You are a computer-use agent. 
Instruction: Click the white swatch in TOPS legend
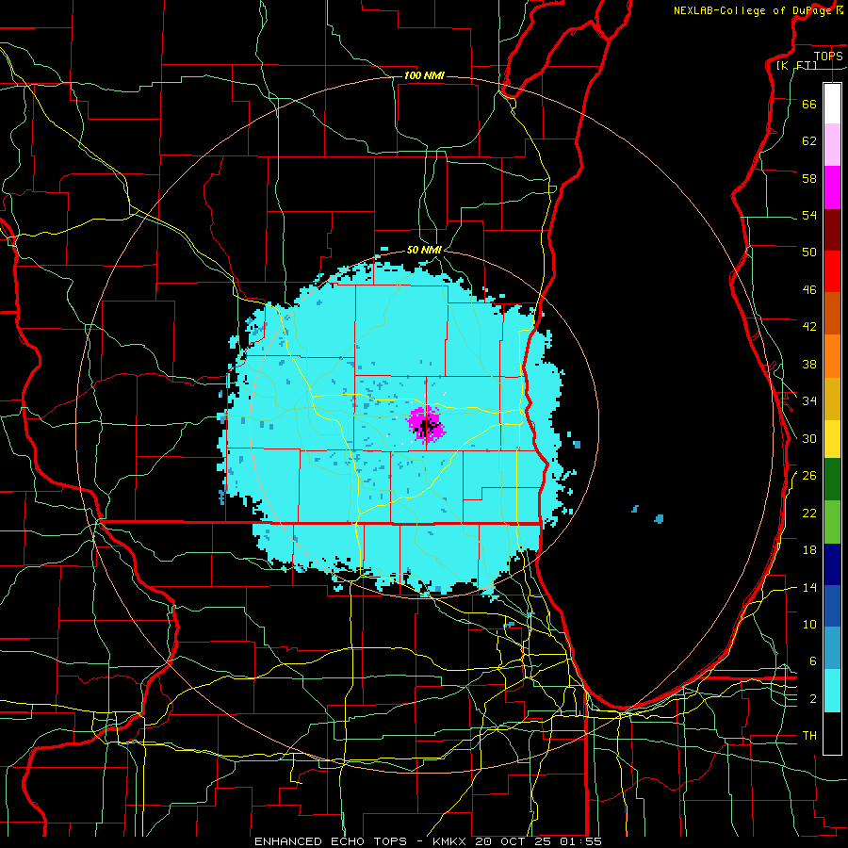coord(832,104)
